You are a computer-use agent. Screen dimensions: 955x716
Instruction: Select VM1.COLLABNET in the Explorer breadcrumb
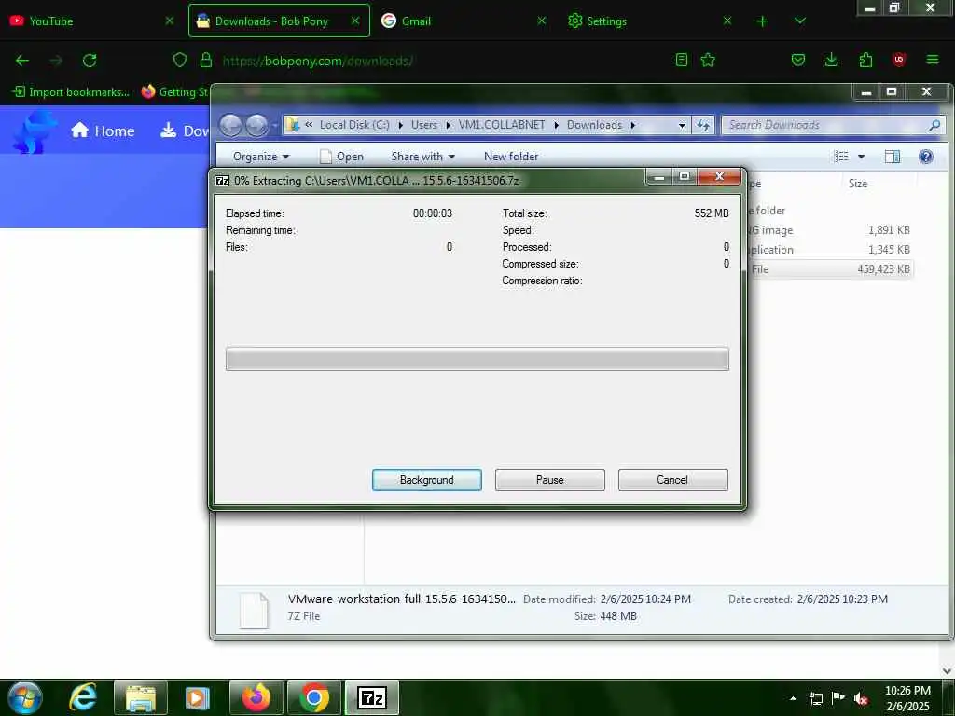502,125
